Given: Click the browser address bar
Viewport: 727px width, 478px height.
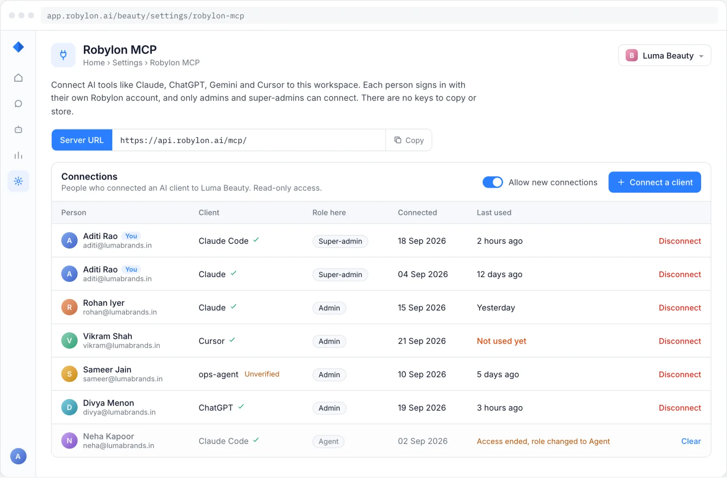Looking at the screenshot, I should (379, 15).
